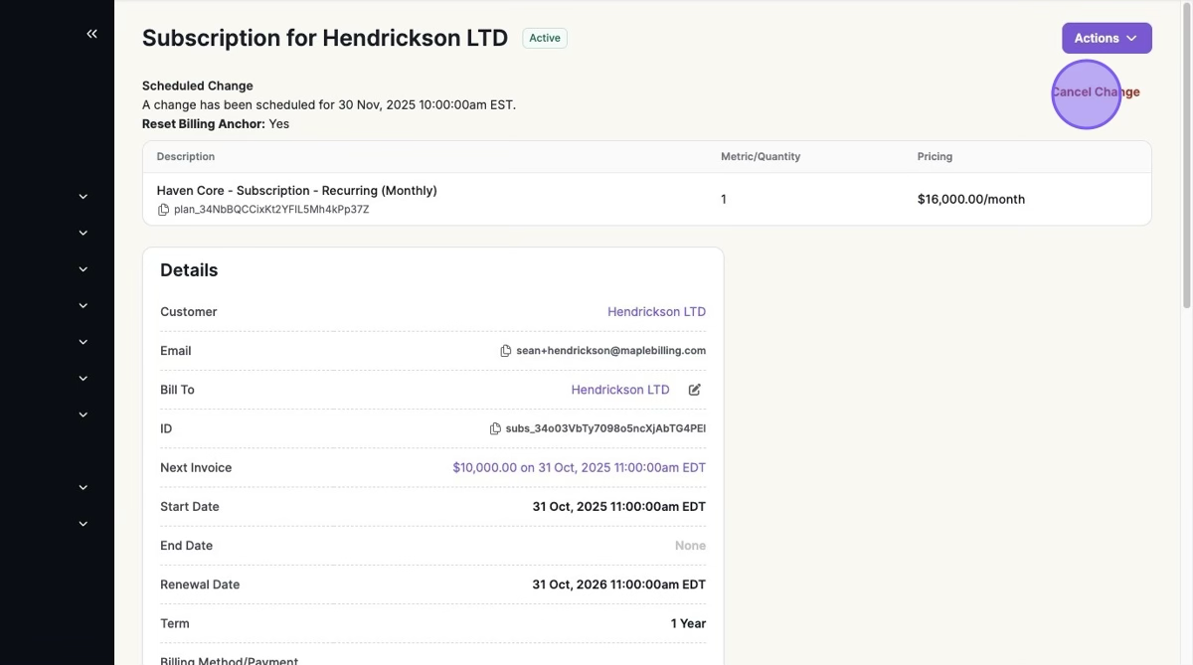Copy the customer email using its copy icon

tap(505, 351)
